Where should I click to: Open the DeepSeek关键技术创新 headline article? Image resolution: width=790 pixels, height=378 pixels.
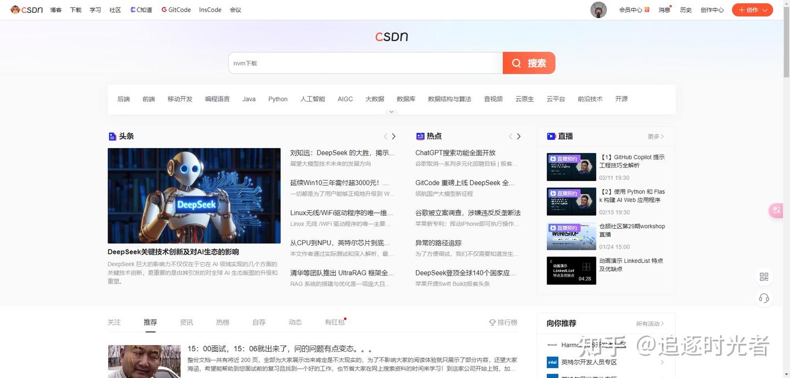pos(173,251)
